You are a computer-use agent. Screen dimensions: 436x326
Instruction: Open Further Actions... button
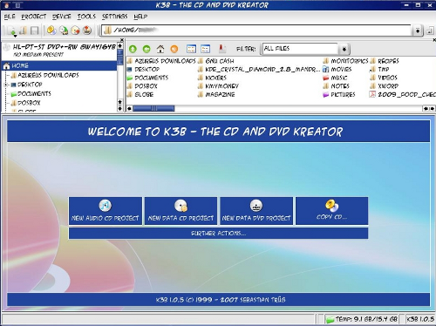(219, 234)
